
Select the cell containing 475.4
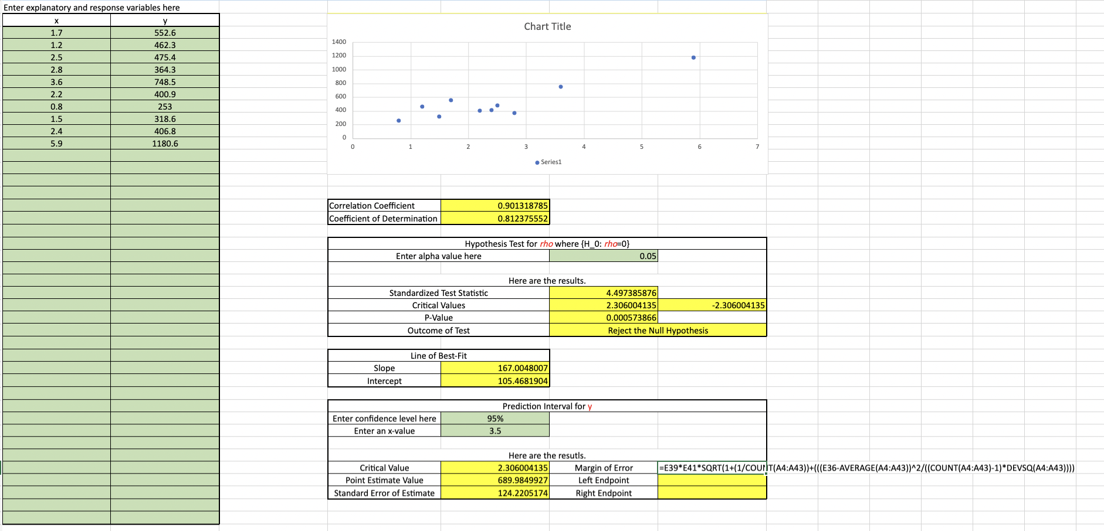click(x=165, y=57)
